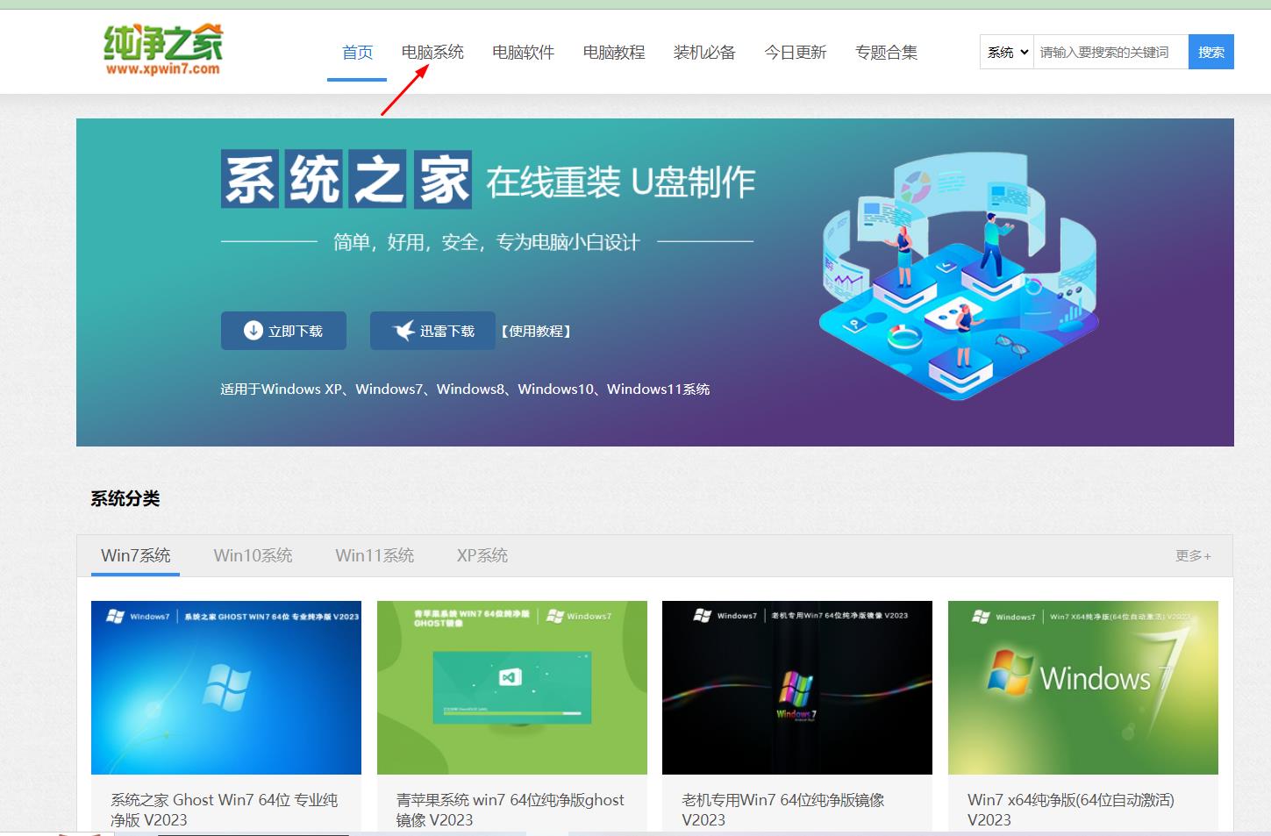This screenshot has height=836, width=1271.
Task: Open the 电脑系统 menu item
Action: coord(433,52)
